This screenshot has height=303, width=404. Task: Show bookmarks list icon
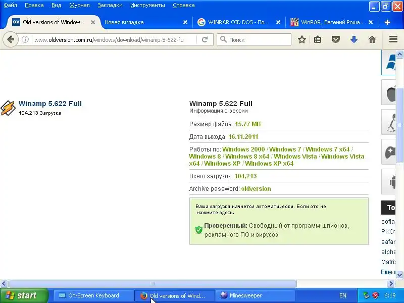tap(318, 39)
